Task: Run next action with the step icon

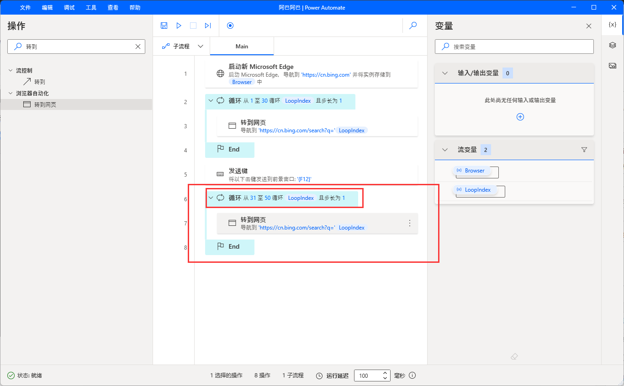Action: click(208, 26)
